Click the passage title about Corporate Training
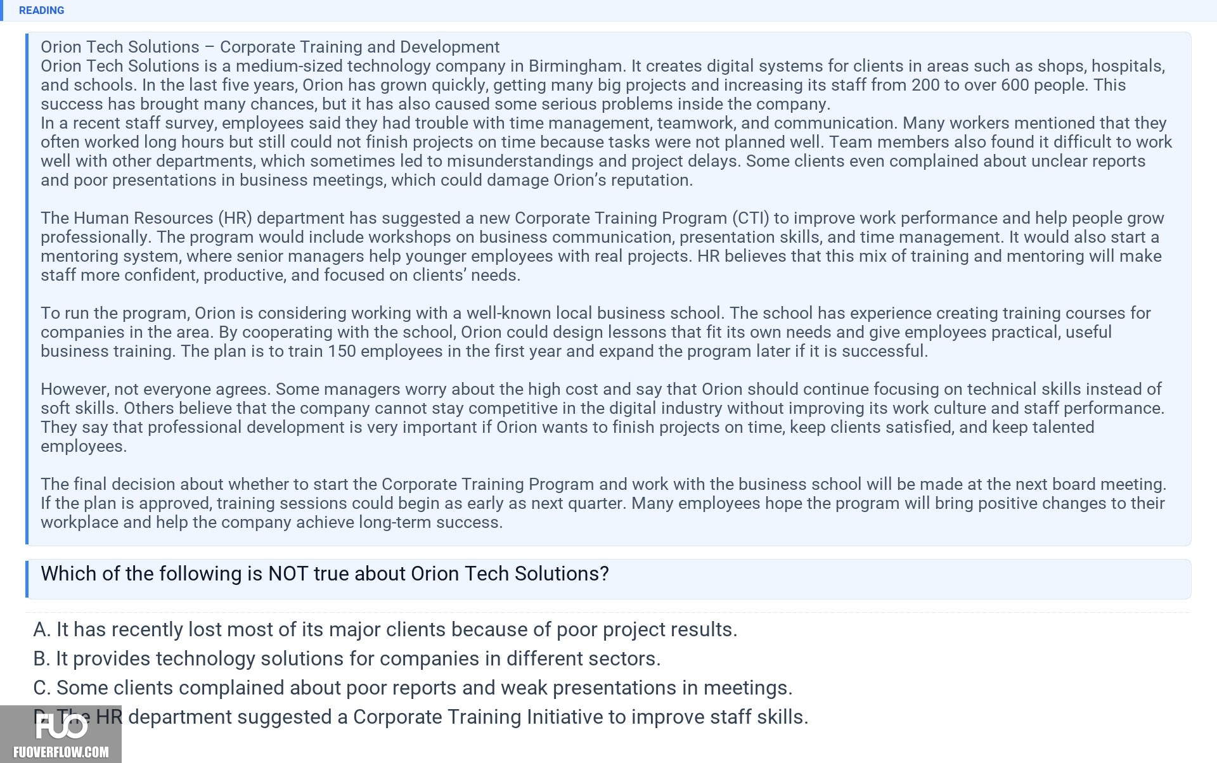Screen dimensions: 1217x763 click(x=270, y=47)
